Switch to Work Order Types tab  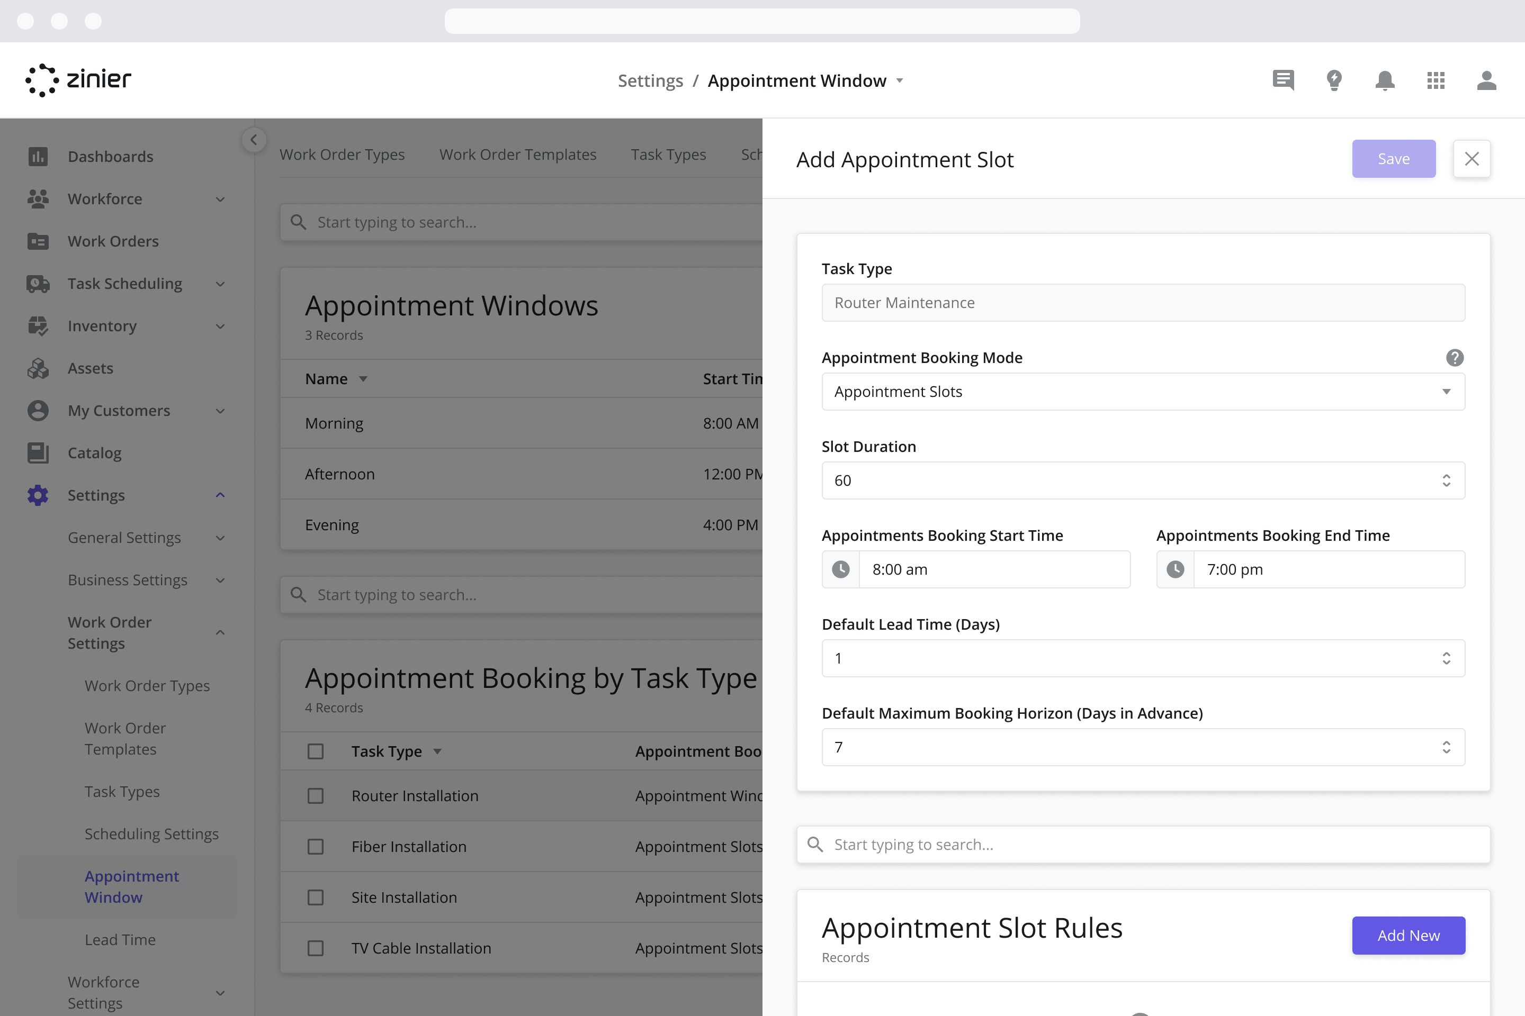[x=342, y=154]
